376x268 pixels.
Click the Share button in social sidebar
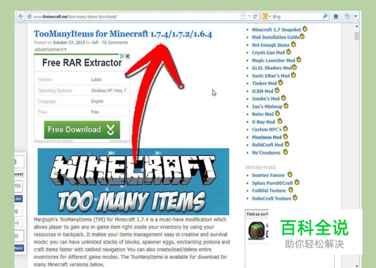coord(19,248)
